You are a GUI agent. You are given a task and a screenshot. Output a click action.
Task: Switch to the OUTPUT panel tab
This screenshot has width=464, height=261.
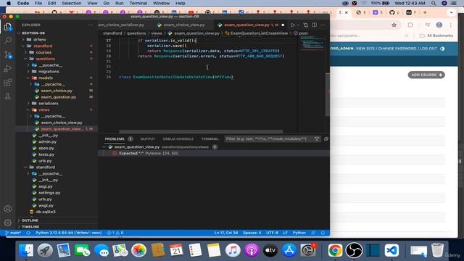point(148,138)
